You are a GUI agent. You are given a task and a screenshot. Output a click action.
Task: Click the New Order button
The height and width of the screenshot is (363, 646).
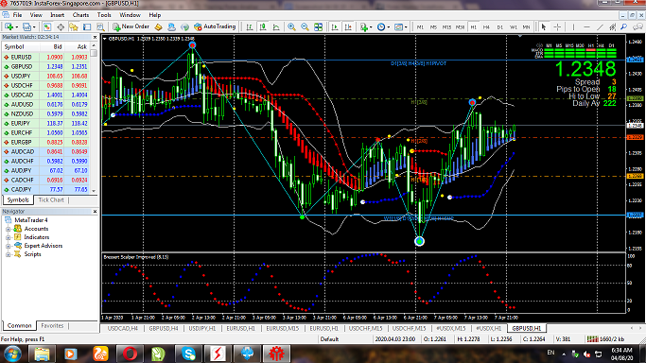(x=131, y=26)
